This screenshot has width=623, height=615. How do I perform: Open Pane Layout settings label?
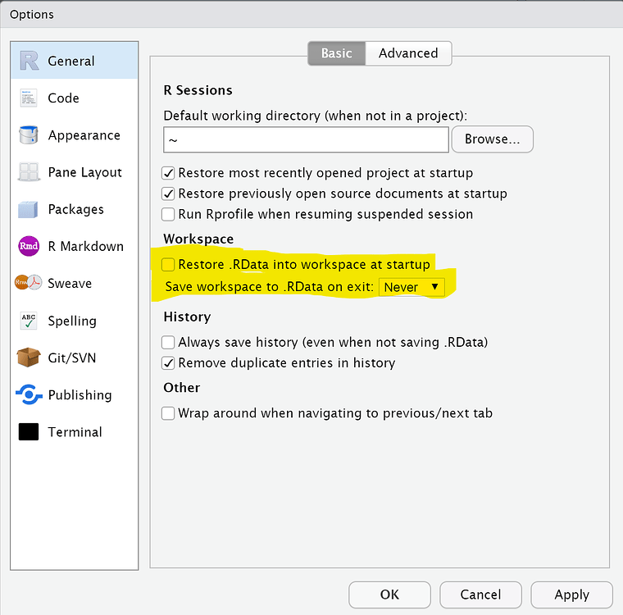pos(85,172)
